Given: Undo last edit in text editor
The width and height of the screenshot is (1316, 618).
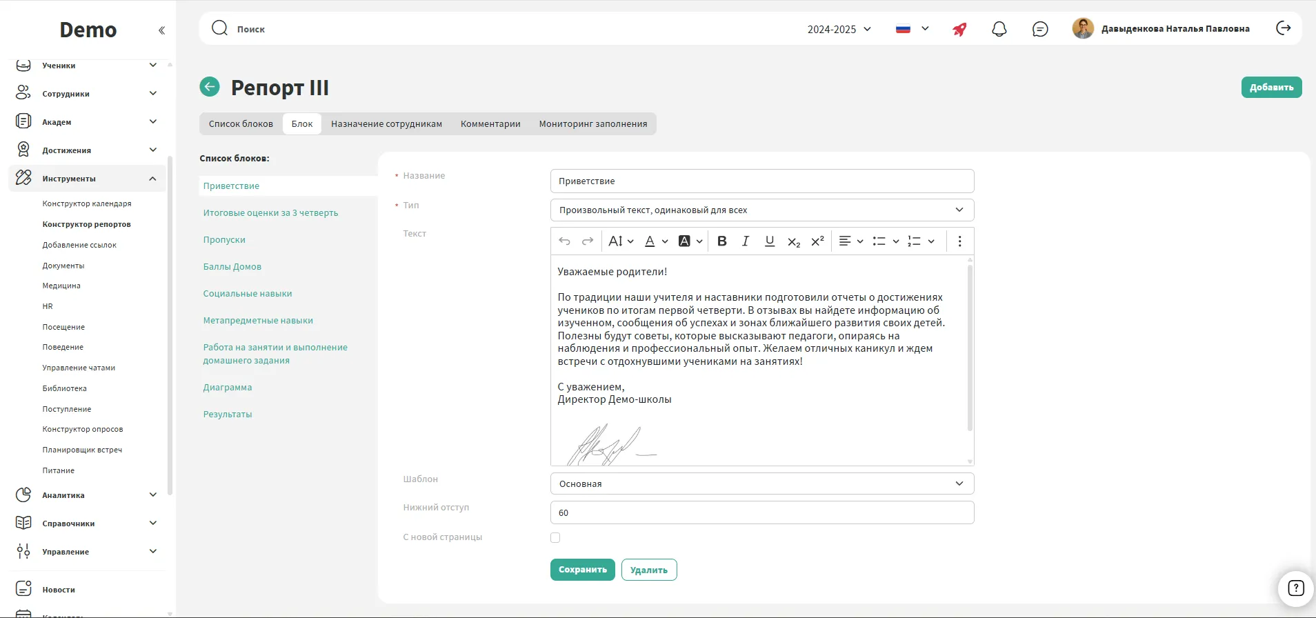Looking at the screenshot, I should click(564, 241).
